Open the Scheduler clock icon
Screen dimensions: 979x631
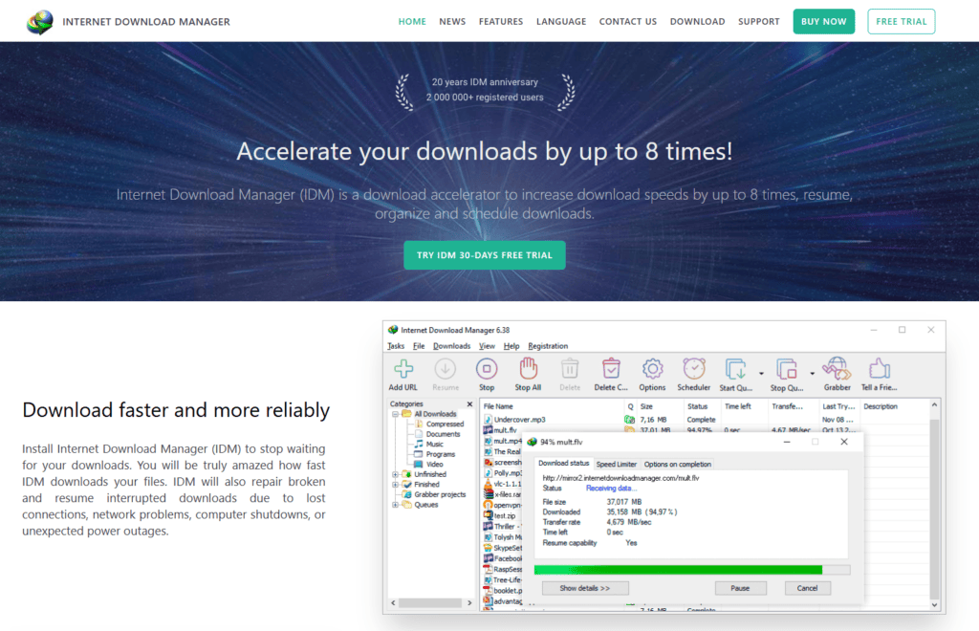pyautogui.click(x=694, y=369)
